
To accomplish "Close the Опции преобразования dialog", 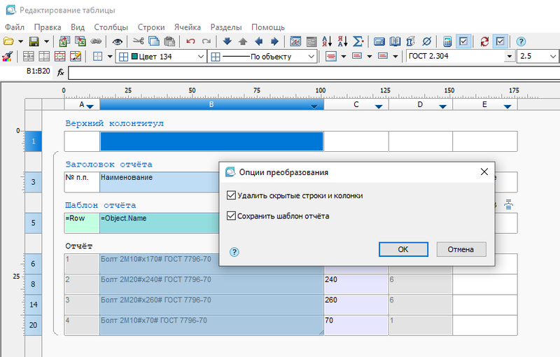I will coord(484,171).
